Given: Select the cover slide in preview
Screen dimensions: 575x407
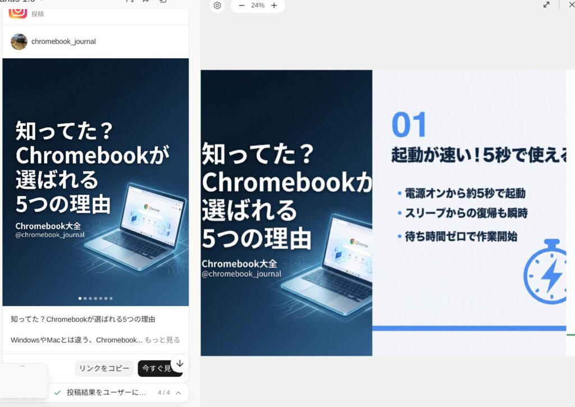Looking at the screenshot, I should [x=286, y=213].
